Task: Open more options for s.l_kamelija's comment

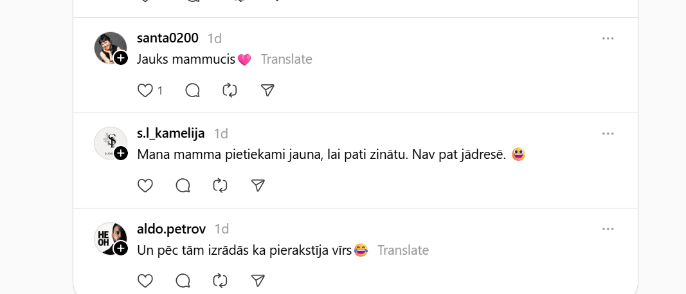Action: pos(608,134)
